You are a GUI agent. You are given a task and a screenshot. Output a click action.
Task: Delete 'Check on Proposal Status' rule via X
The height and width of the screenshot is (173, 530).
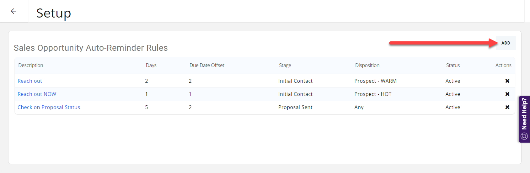(507, 107)
